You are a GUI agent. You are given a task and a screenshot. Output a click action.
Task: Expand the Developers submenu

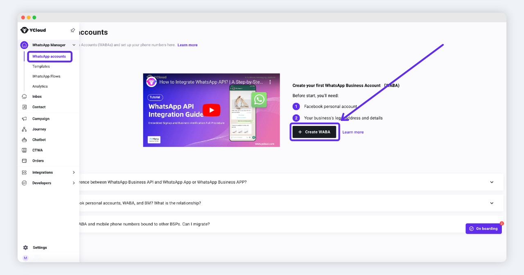74,183
